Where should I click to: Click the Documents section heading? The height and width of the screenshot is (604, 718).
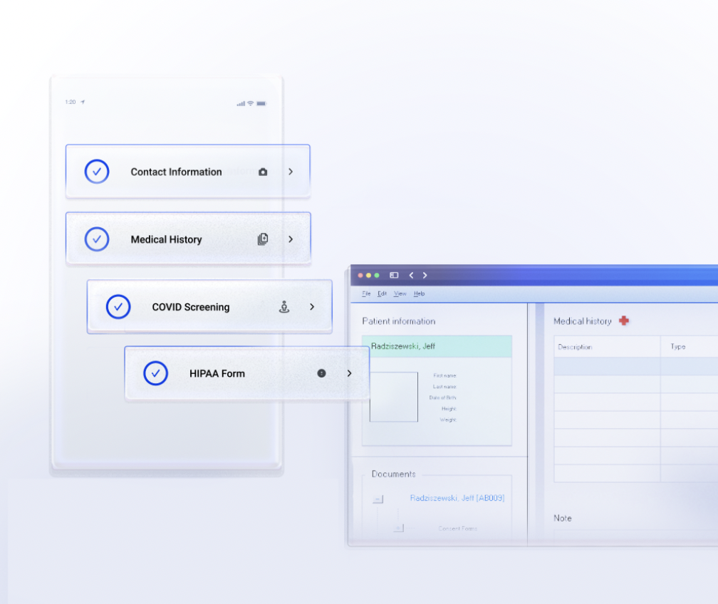click(394, 474)
